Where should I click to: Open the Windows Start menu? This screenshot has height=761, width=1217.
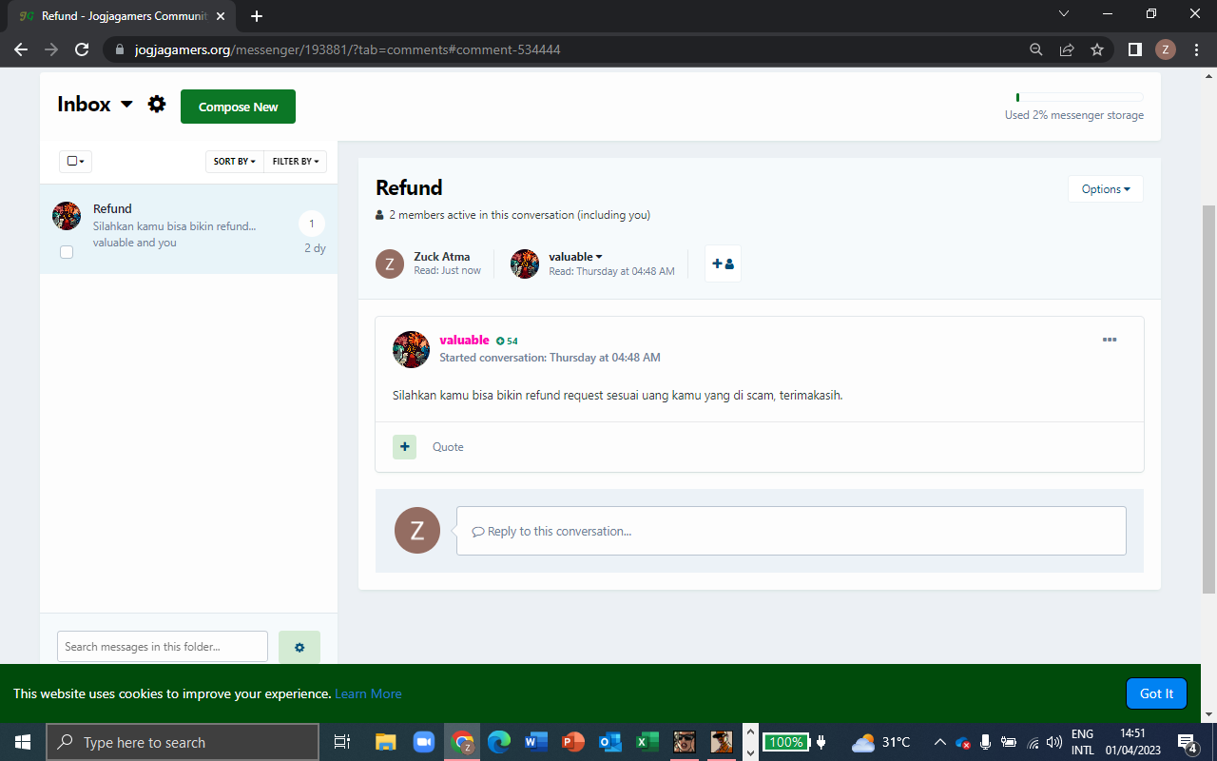tap(23, 742)
